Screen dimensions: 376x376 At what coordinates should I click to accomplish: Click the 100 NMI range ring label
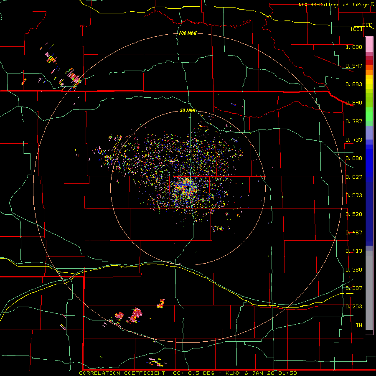click(188, 33)
